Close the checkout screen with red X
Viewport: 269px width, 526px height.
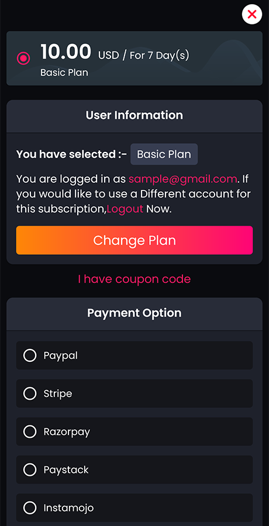tap(252, 15)
